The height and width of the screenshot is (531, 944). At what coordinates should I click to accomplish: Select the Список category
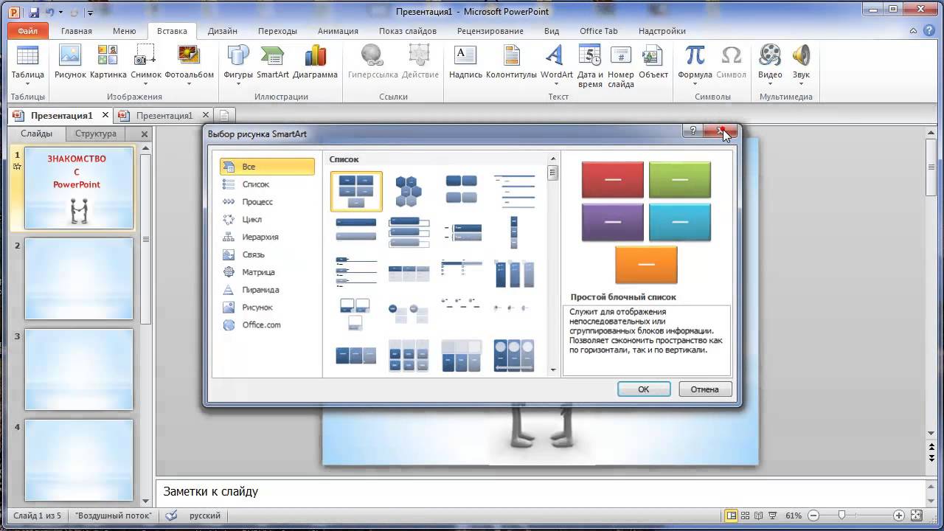[267, 184]
